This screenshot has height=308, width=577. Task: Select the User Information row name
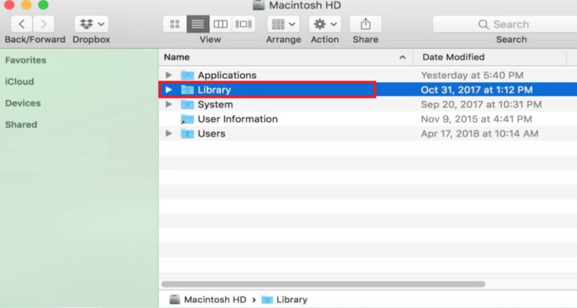pos(238,119)
